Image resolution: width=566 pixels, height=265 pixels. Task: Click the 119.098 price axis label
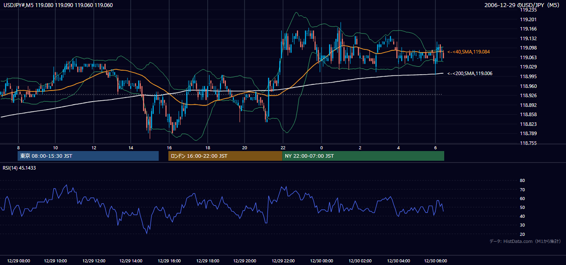tap(528, 48)
